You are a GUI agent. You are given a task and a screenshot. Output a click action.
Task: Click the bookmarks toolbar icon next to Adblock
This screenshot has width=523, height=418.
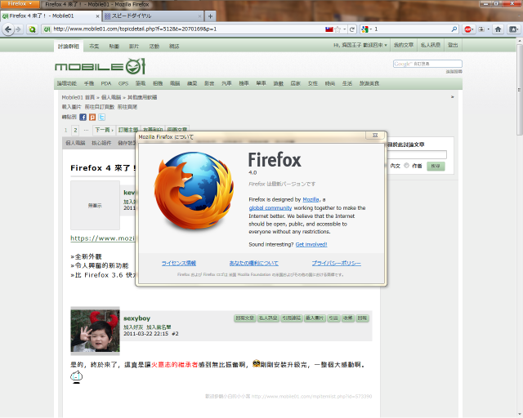(x=481, y=29)
